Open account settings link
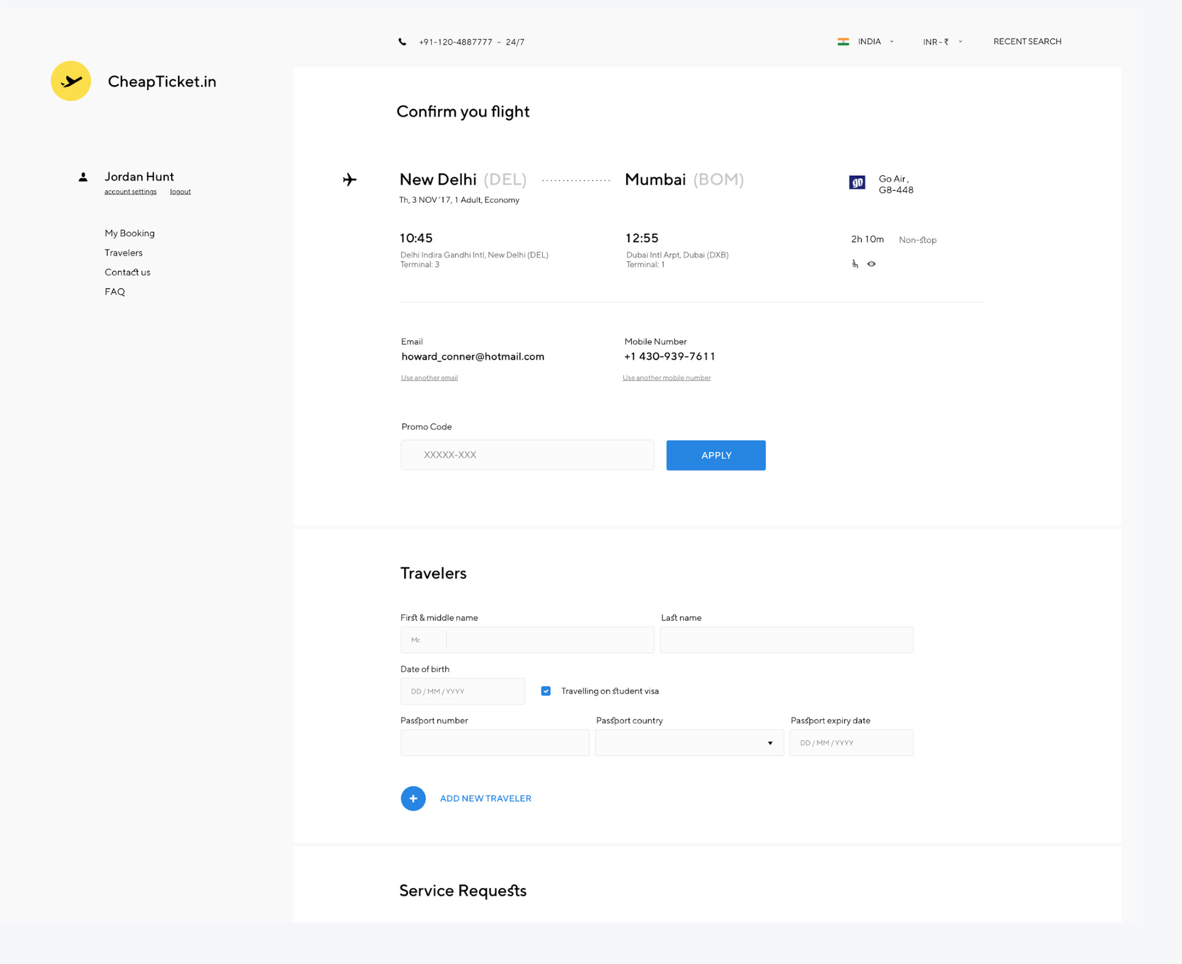 (x=130, y=192)
